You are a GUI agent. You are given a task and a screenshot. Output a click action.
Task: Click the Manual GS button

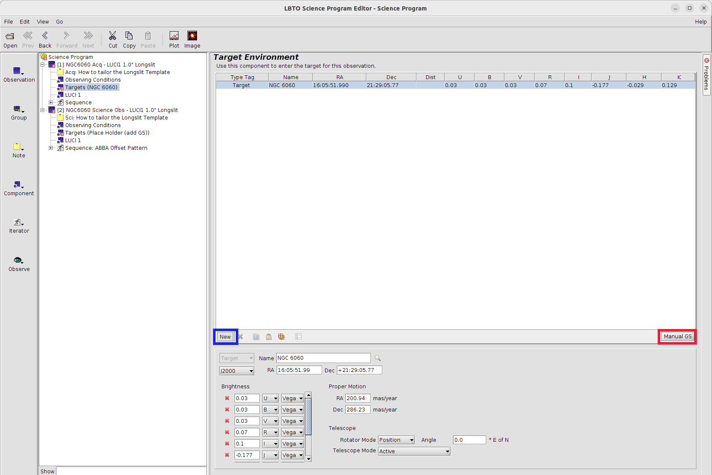tap(677, 337)
